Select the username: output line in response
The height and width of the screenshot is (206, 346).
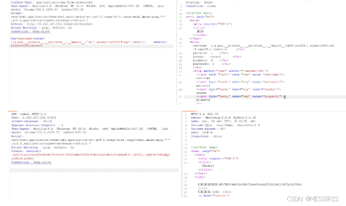click(x=264, y=47)
